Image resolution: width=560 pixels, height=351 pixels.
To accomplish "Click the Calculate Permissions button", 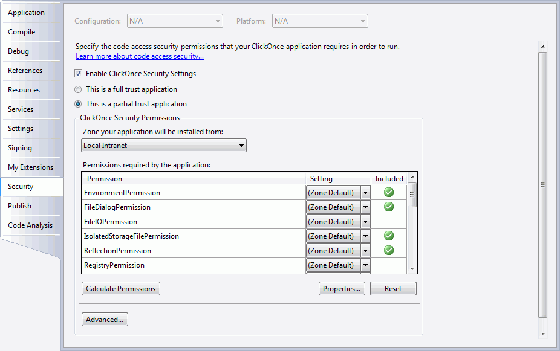I will (121, 289).
